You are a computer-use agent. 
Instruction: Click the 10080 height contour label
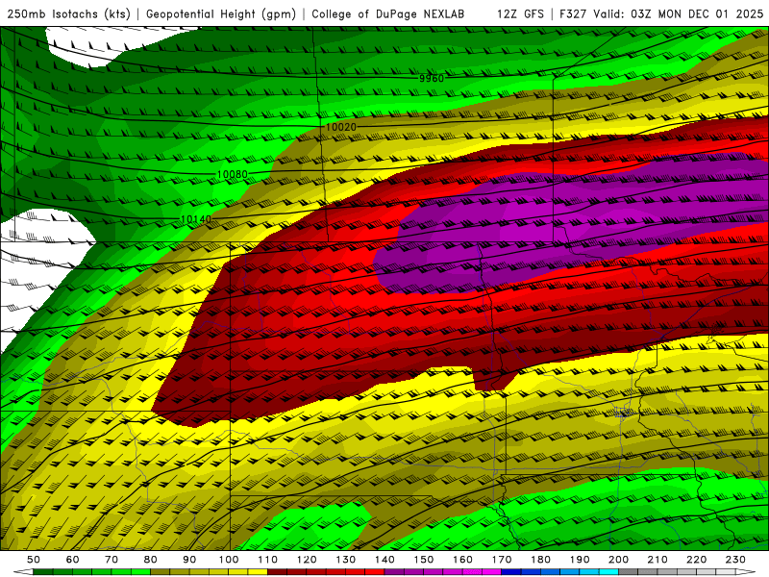[x=233, y=174]
